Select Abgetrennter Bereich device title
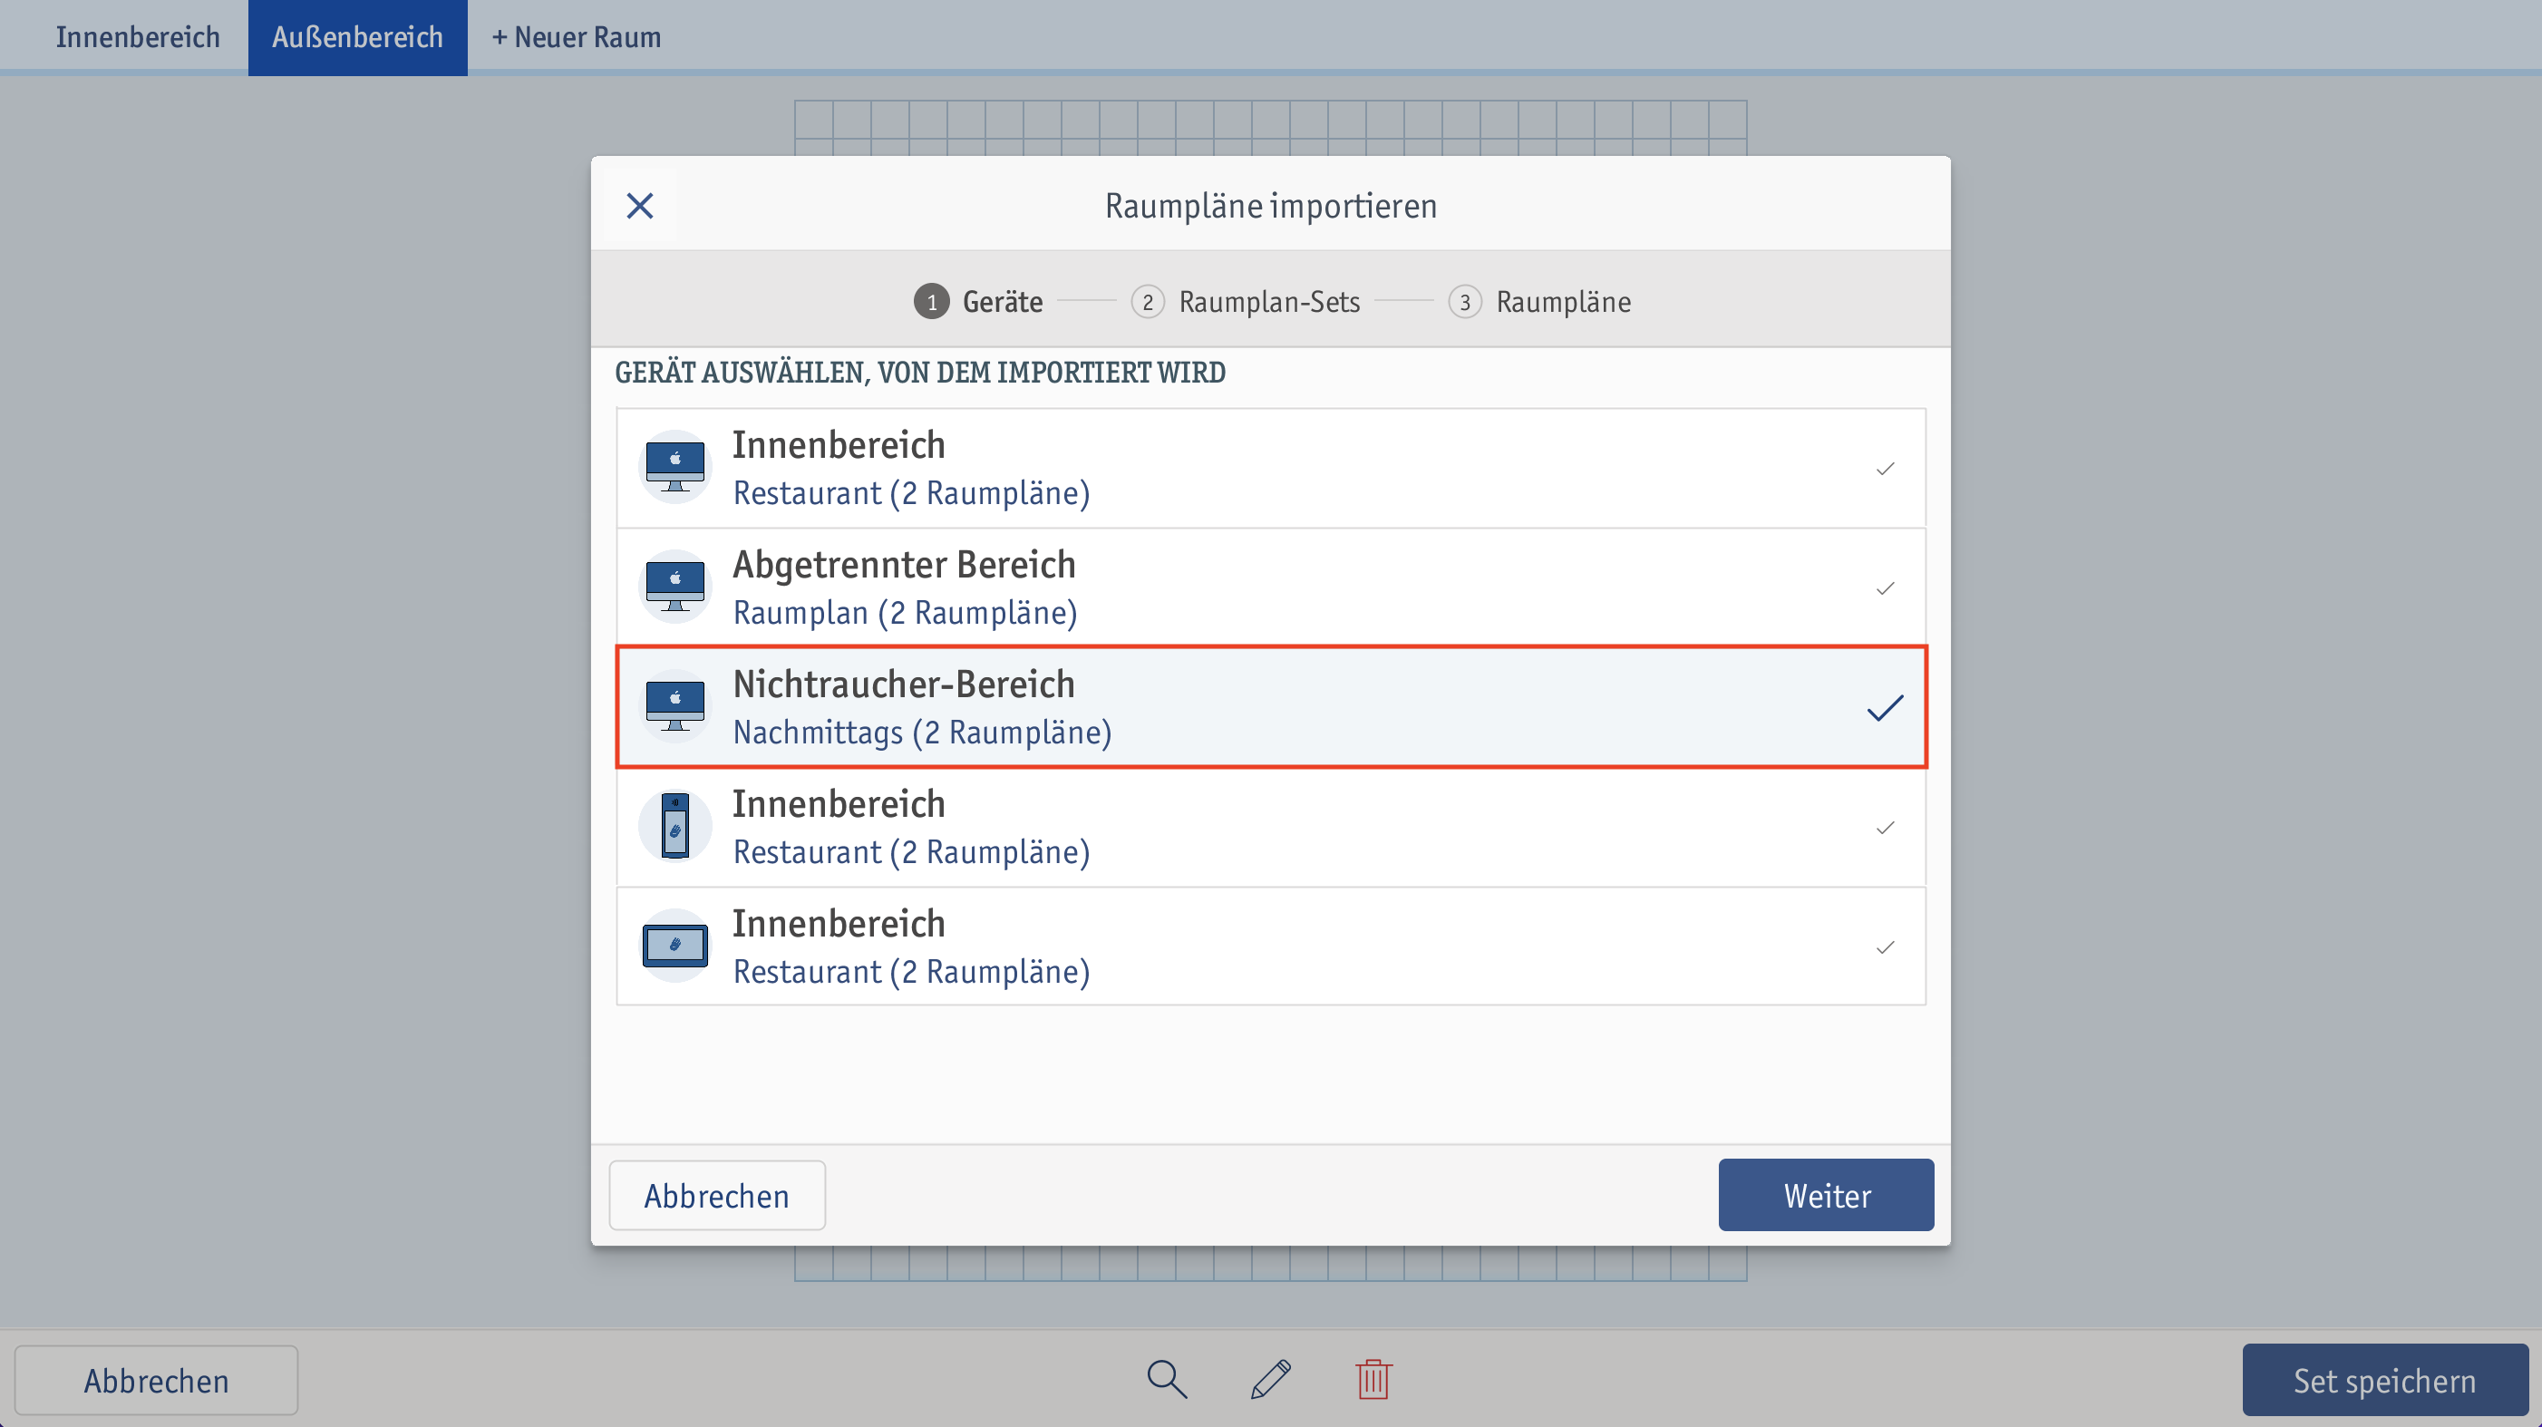Viewport: 2542px width, 1427px height. 904,565
